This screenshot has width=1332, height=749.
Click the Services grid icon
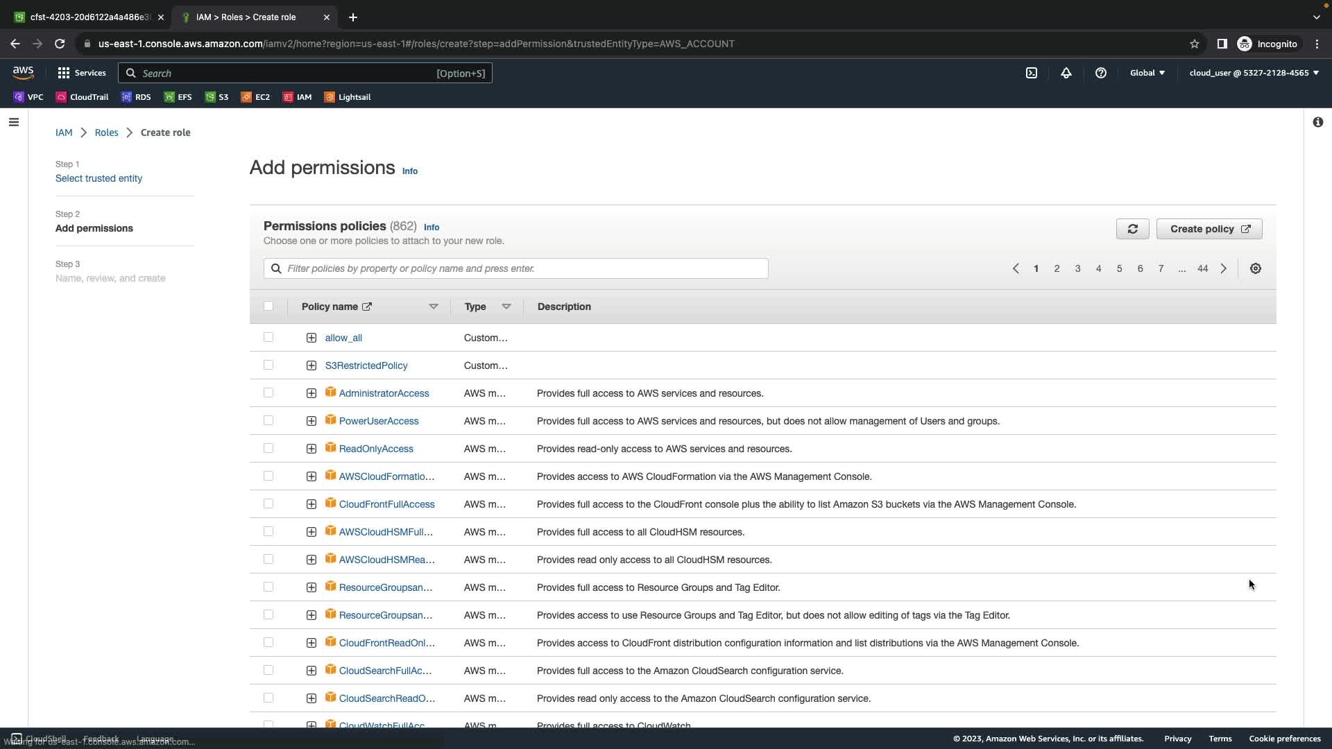[64, 73]
